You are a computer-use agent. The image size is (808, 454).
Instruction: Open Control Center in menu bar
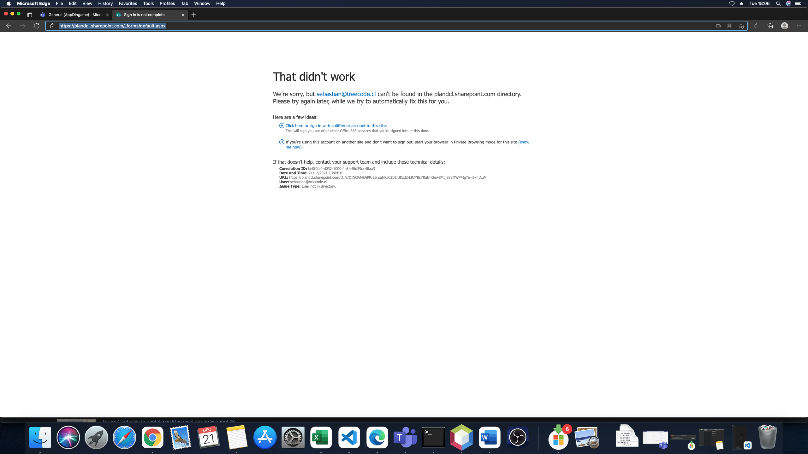tap(798, 3)
